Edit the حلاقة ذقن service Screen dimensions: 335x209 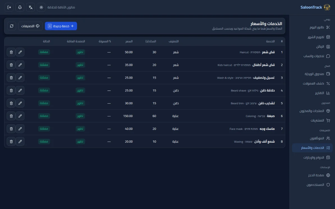click(x=20, y=91)
